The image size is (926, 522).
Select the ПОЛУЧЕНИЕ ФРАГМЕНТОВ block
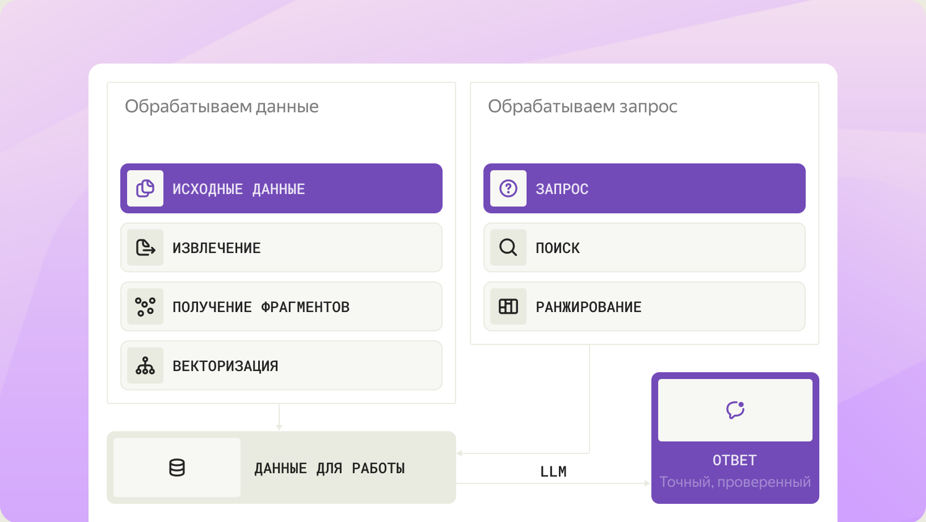[281, 306]
